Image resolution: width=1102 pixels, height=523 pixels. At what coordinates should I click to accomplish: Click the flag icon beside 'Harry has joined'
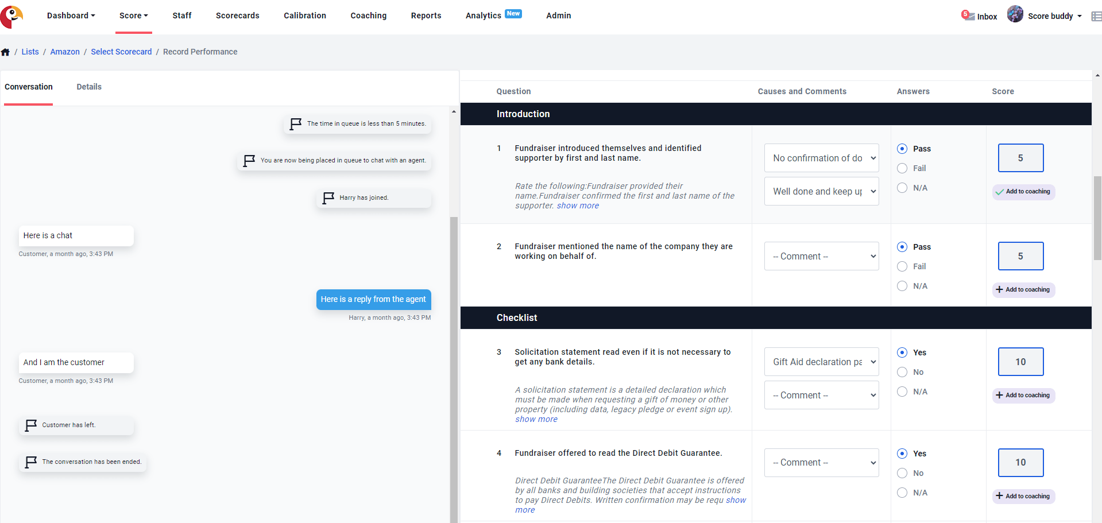[327, 197]
